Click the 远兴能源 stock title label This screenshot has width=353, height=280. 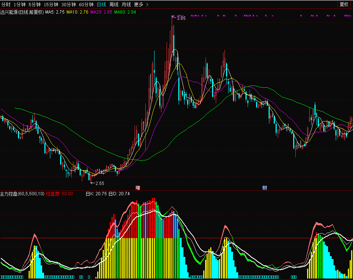click(22, 12)
